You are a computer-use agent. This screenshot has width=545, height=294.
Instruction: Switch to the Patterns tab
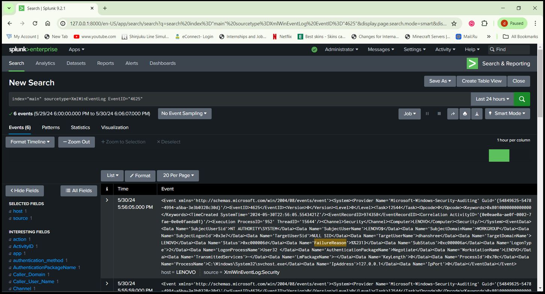(x=51, y=127)
